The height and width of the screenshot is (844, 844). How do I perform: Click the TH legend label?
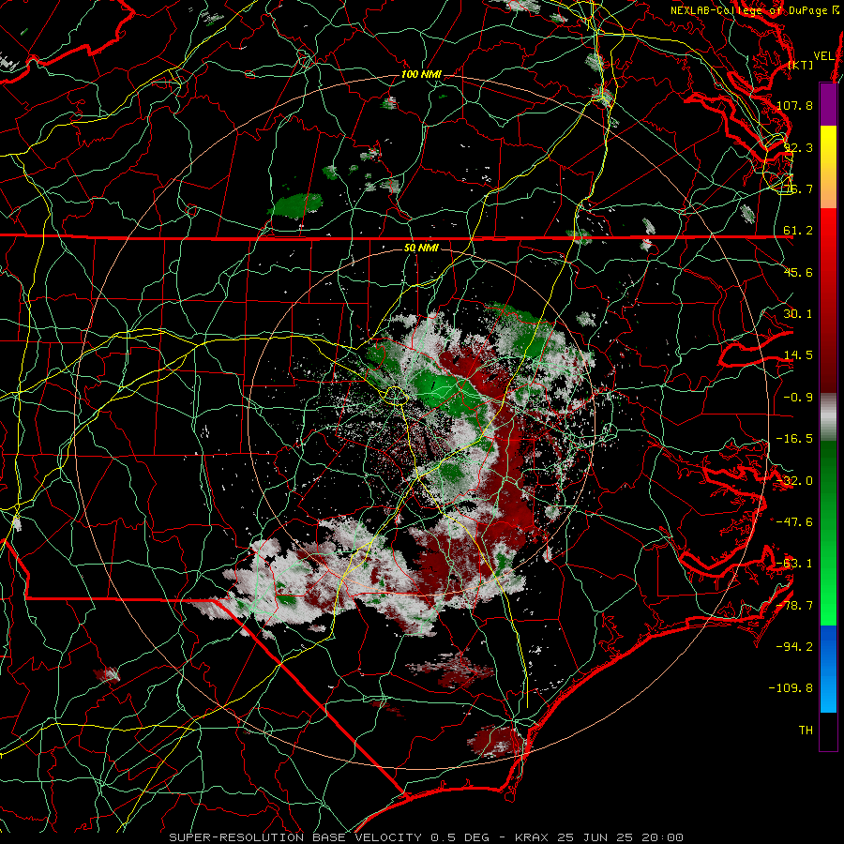[806, 731]
